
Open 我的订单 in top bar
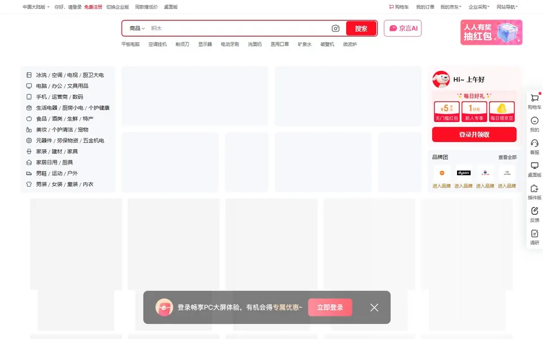click(425, 7)
